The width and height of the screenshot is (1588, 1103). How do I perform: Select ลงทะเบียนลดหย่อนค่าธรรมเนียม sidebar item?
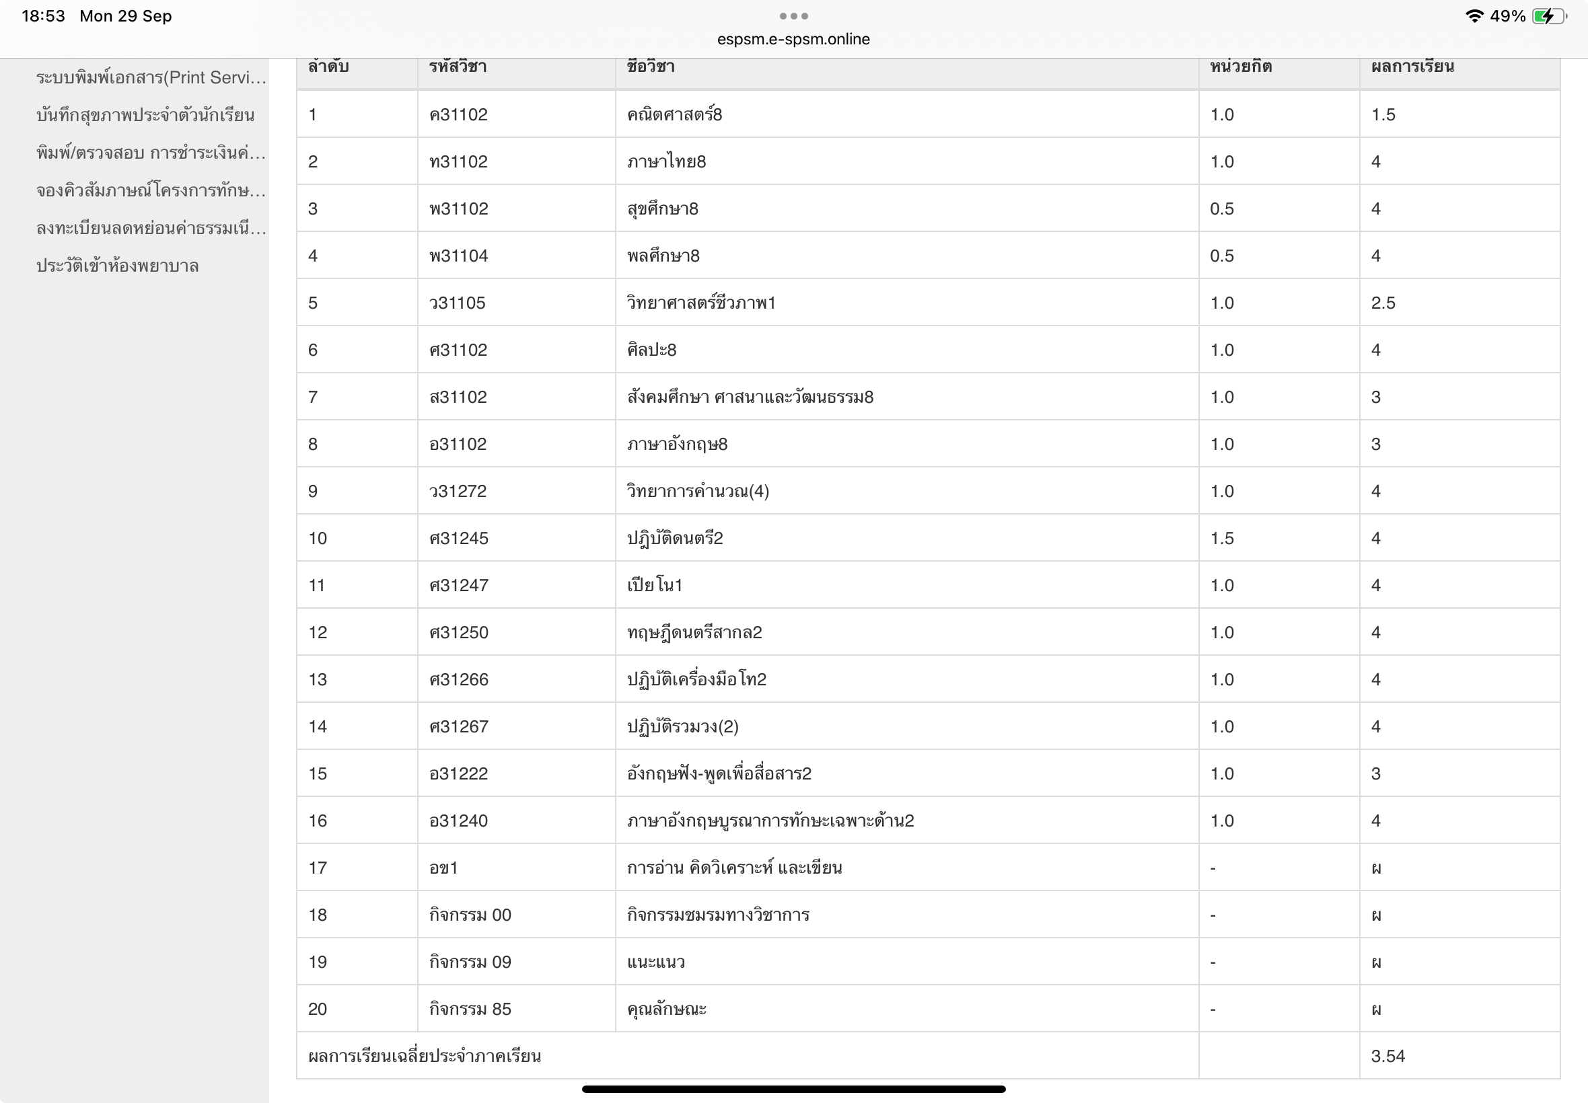click(x=151, y=228)
